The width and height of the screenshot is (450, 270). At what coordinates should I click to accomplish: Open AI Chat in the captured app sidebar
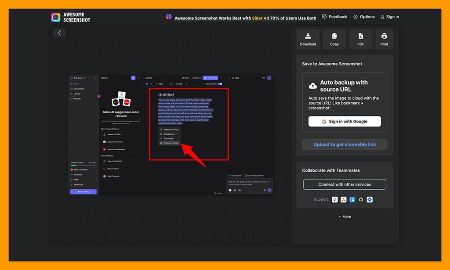(76, 99)
